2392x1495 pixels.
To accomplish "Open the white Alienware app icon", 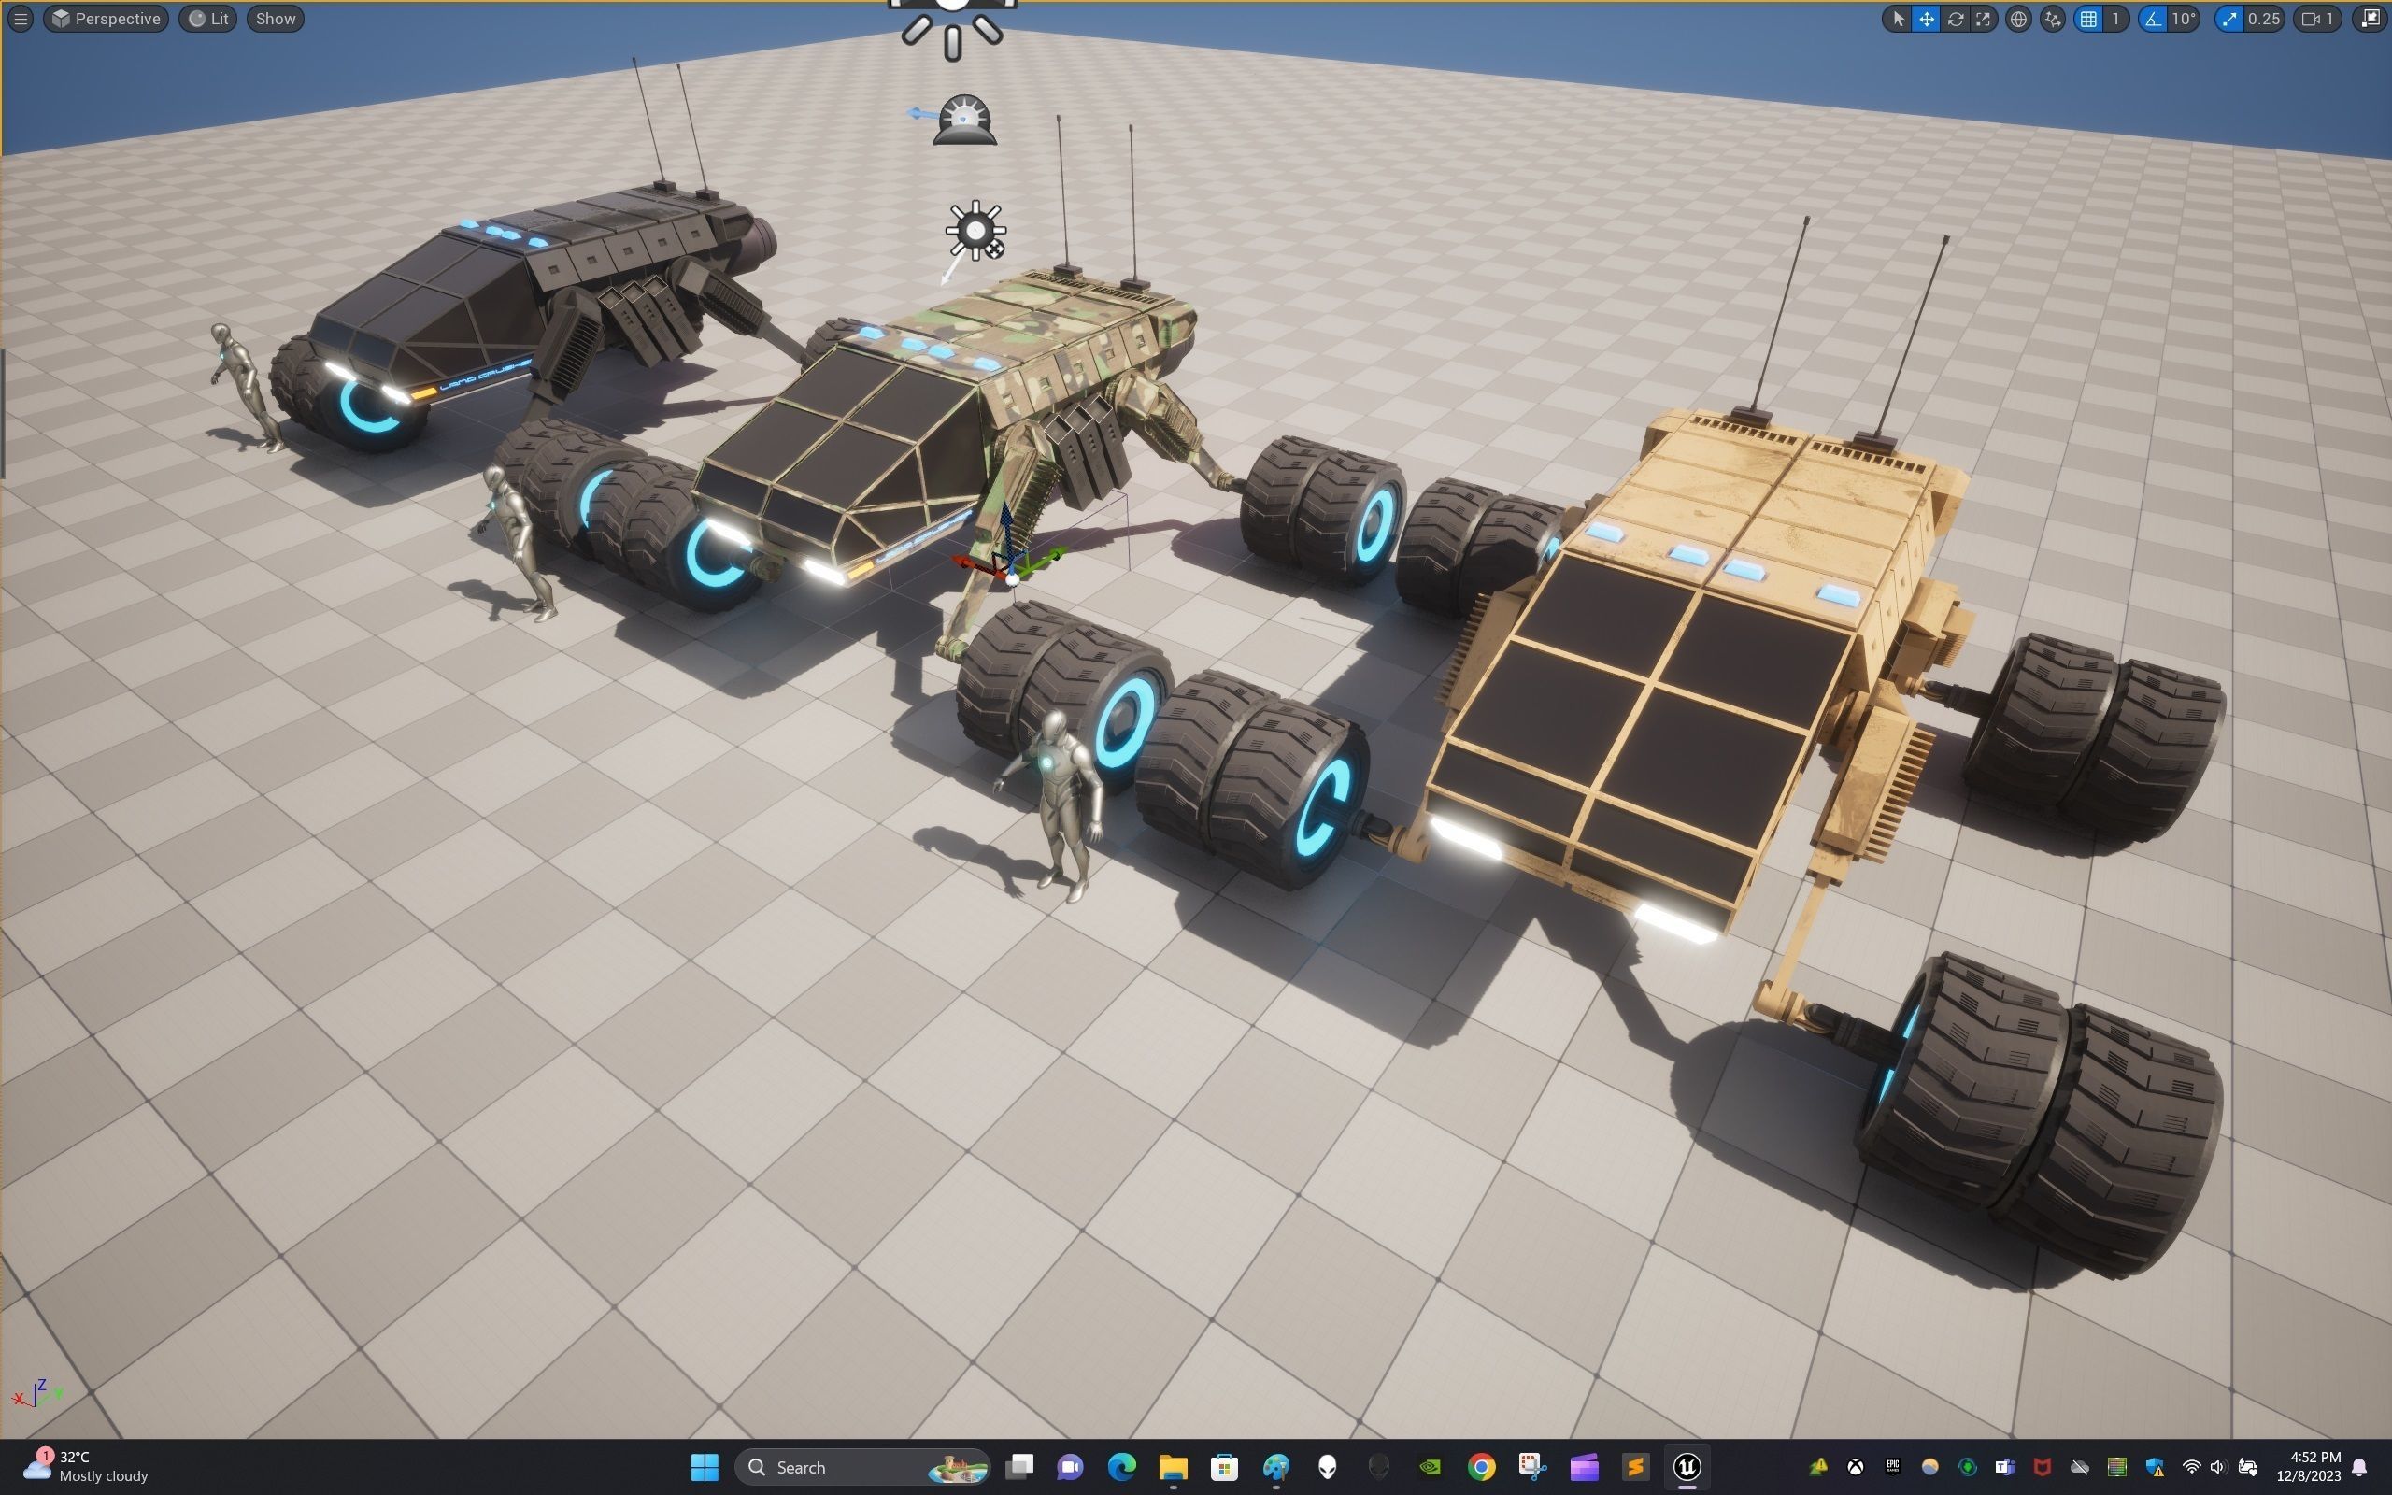I will pyautogui.click(x=1328, y=1467).
